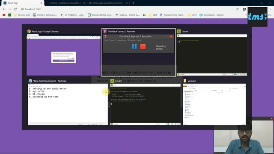Open the GitHub quotable browser tab
Screen dimensions: 274x154
pos(66,3)
